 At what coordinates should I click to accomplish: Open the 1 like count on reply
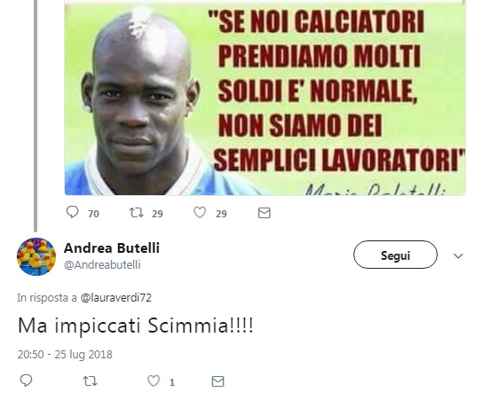[x=172, y=382]
